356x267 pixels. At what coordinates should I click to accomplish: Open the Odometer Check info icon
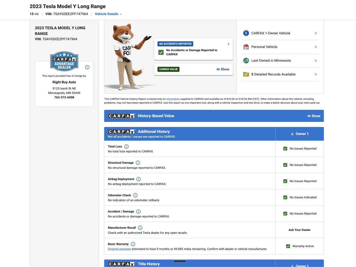click(135, 195)
